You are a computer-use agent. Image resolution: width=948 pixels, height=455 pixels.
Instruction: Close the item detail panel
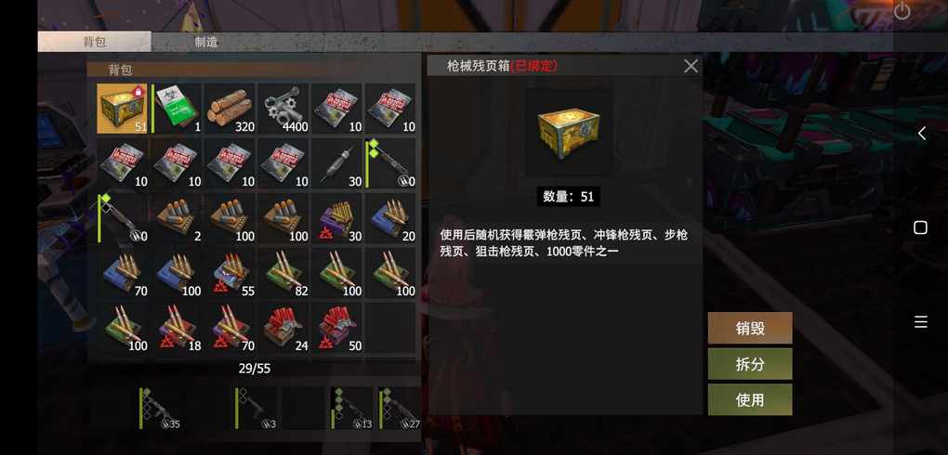coord(691,67)
